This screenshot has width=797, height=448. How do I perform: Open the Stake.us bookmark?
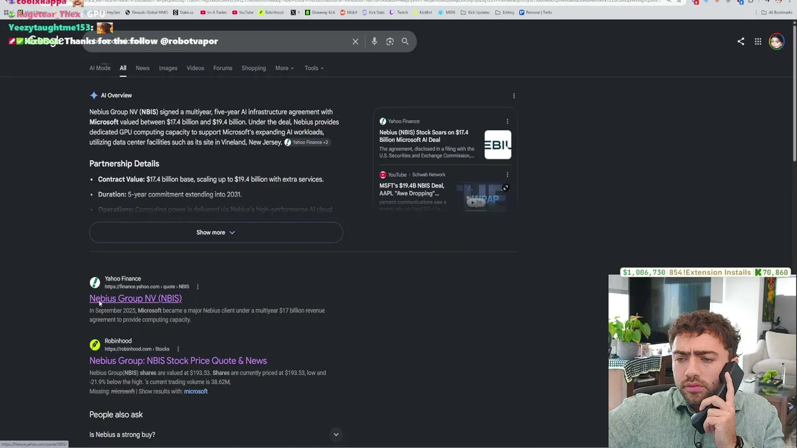[x=183, y=12]
